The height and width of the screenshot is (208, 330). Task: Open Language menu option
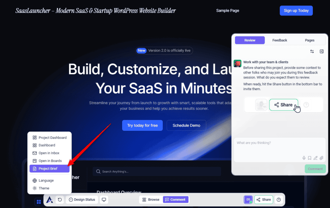49,180
